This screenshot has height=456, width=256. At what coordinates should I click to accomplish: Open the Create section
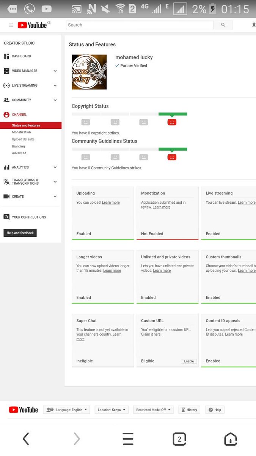tap(17, 196)
